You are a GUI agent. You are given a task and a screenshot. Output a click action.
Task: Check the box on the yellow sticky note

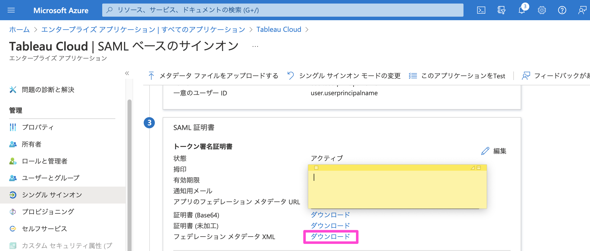[316, 167]
